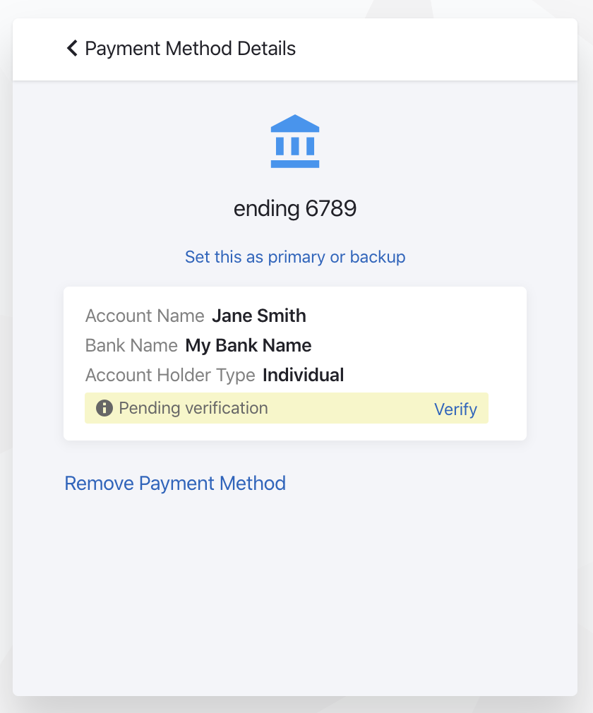Click the info icon beside Pending verification

tap(104, 408)
